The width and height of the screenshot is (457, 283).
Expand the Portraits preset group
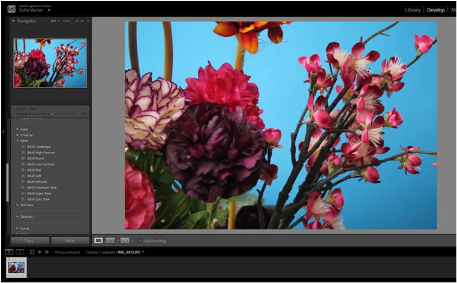coord(17,205)
